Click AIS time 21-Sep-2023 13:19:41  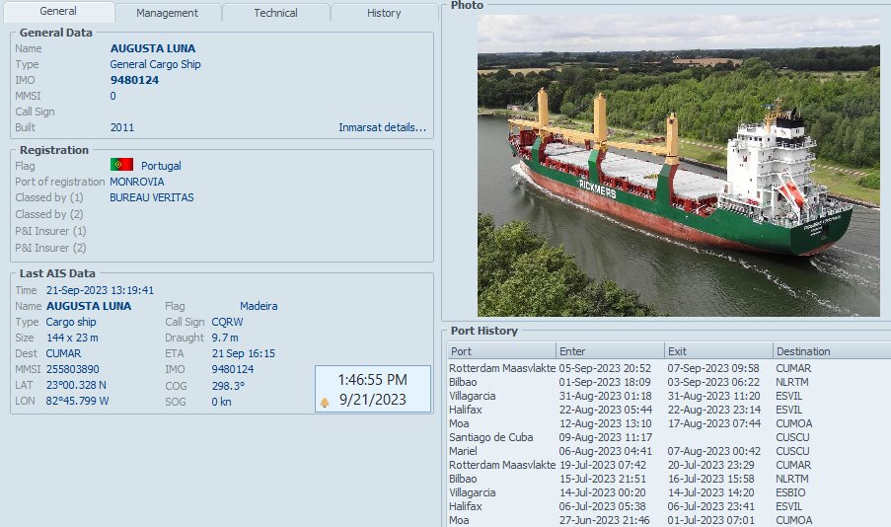click(100, 290)
